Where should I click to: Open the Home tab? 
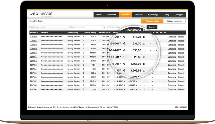[99, 15]
